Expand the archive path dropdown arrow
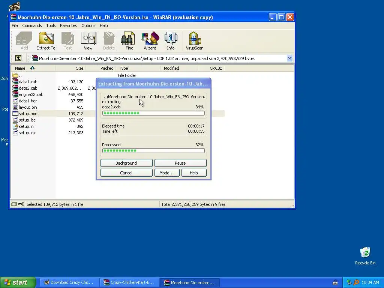 (x=290, y=58)
